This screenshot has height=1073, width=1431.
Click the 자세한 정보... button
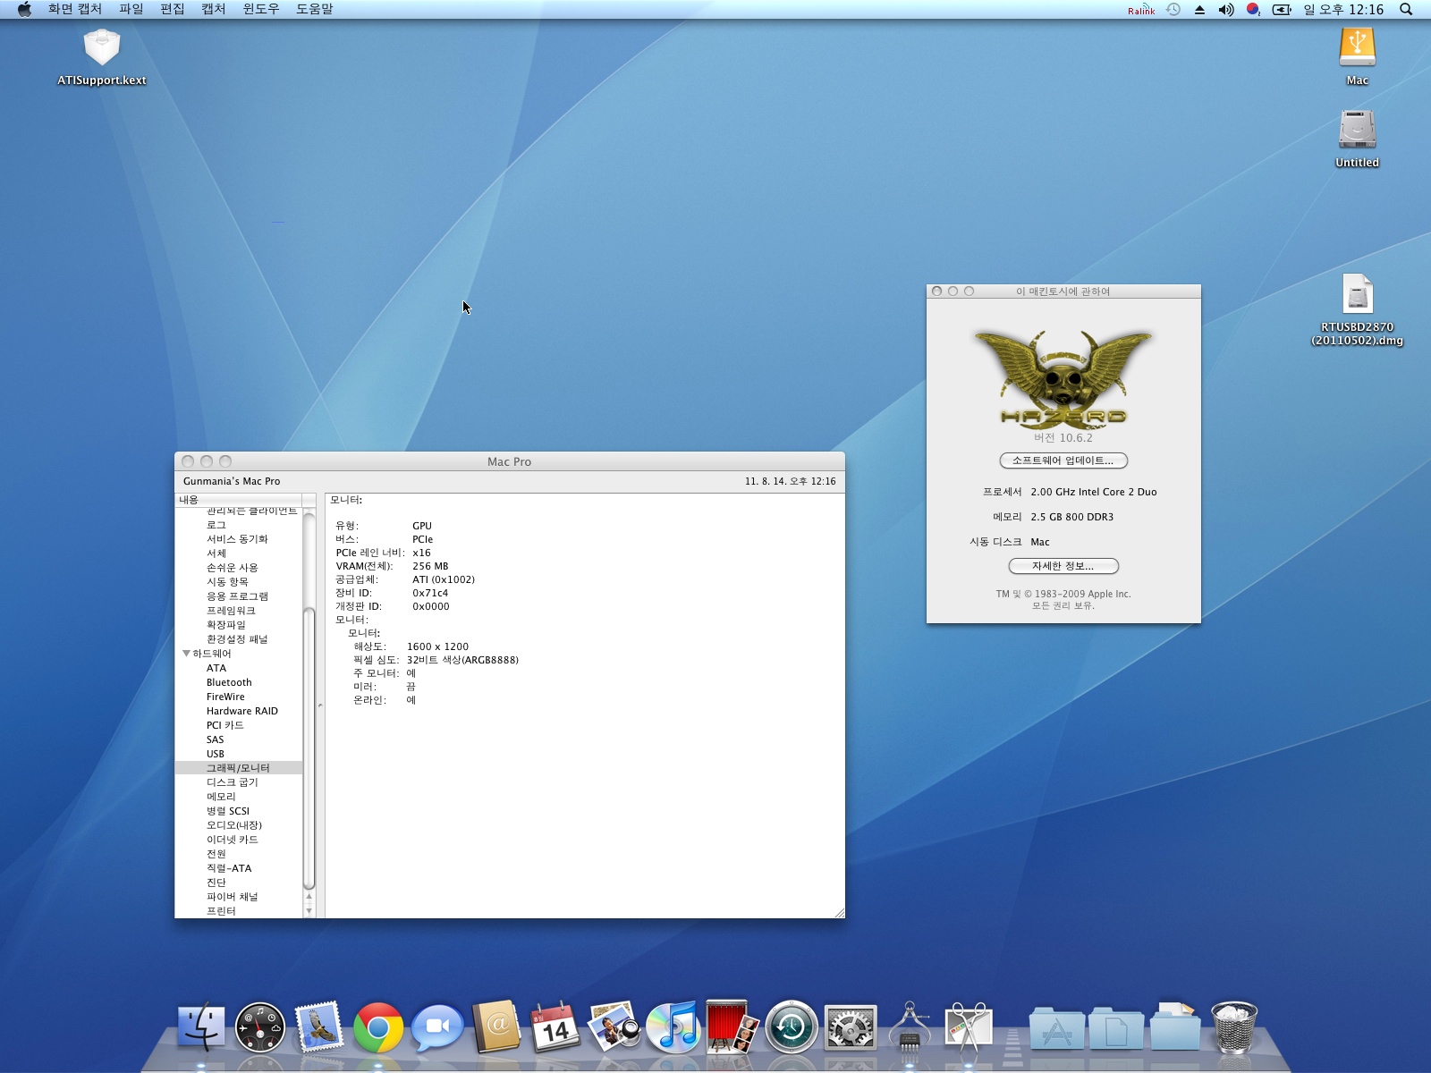pos(1063,566)
